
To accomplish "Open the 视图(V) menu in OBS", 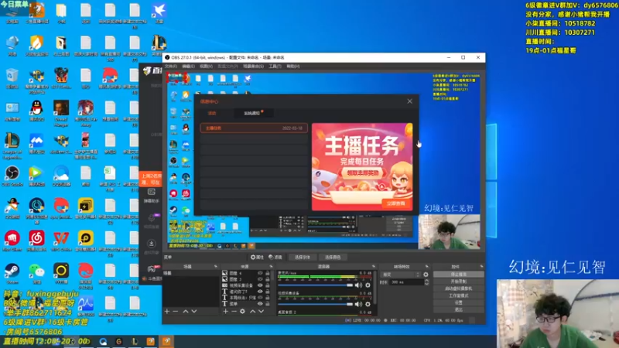I will [206, 67].
